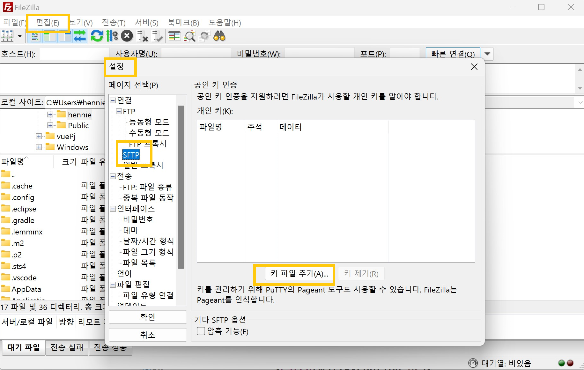Switch to the 전송 실패 tab
The height and width of the screenshot is (370, 584).
[x=67, y=347]
